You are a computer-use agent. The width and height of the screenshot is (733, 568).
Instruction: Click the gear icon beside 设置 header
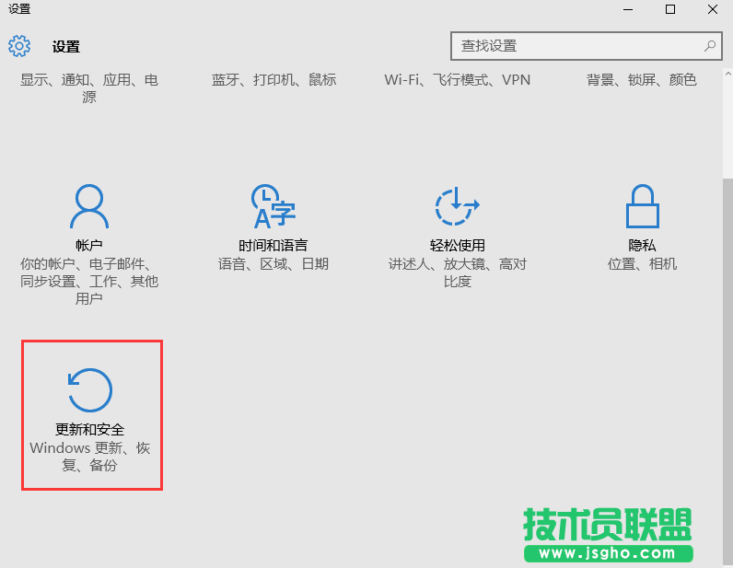[x=19, y=46]
